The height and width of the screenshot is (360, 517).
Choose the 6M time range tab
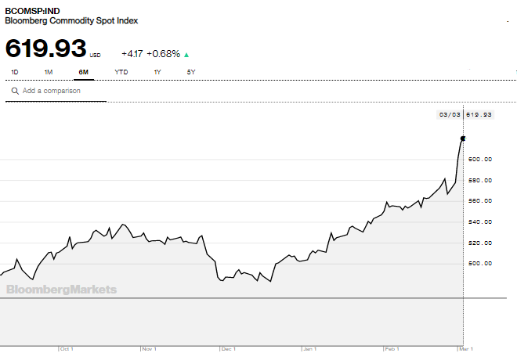[83, 72]
